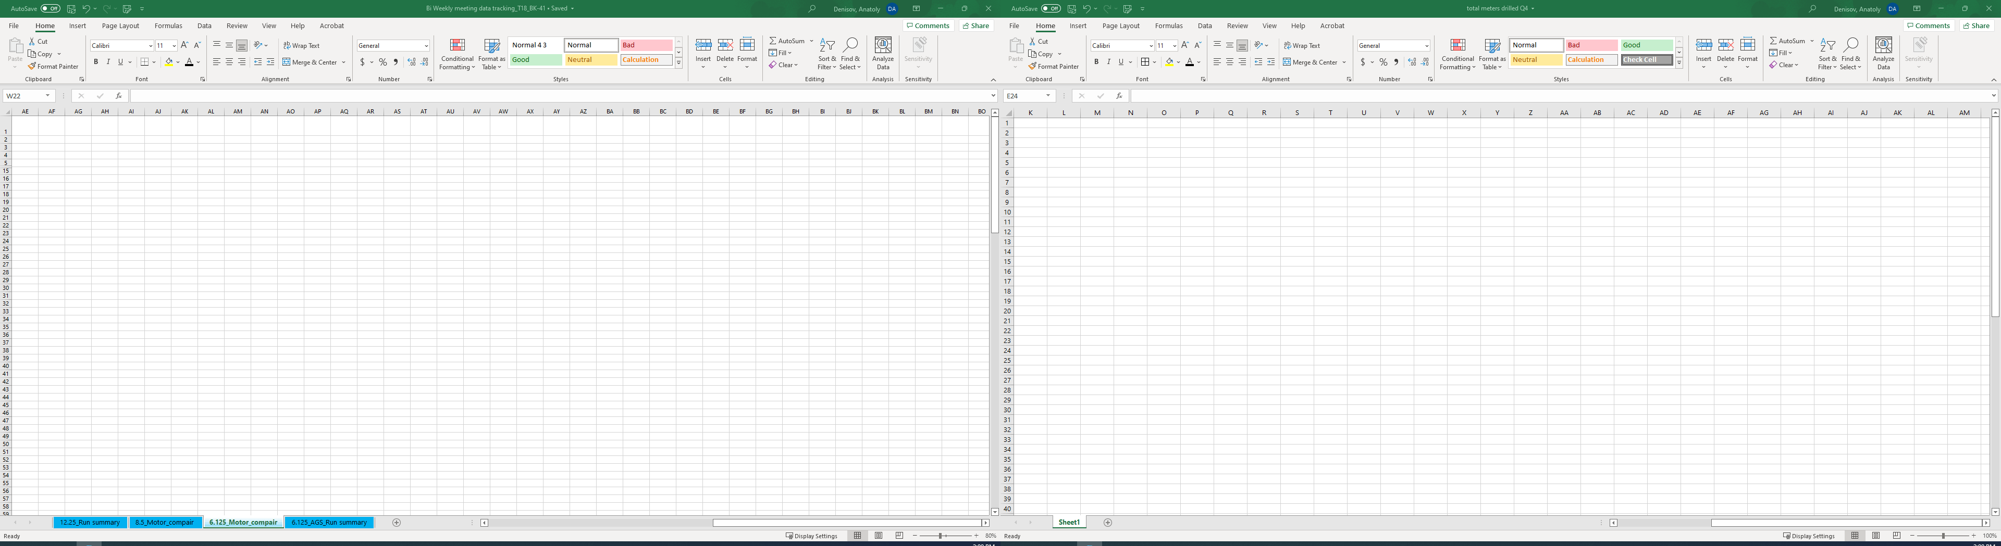Click Save icon in the Bi Weekly meeting window
The height and width of the screenshot is (546, 2001).
(71, 8)
